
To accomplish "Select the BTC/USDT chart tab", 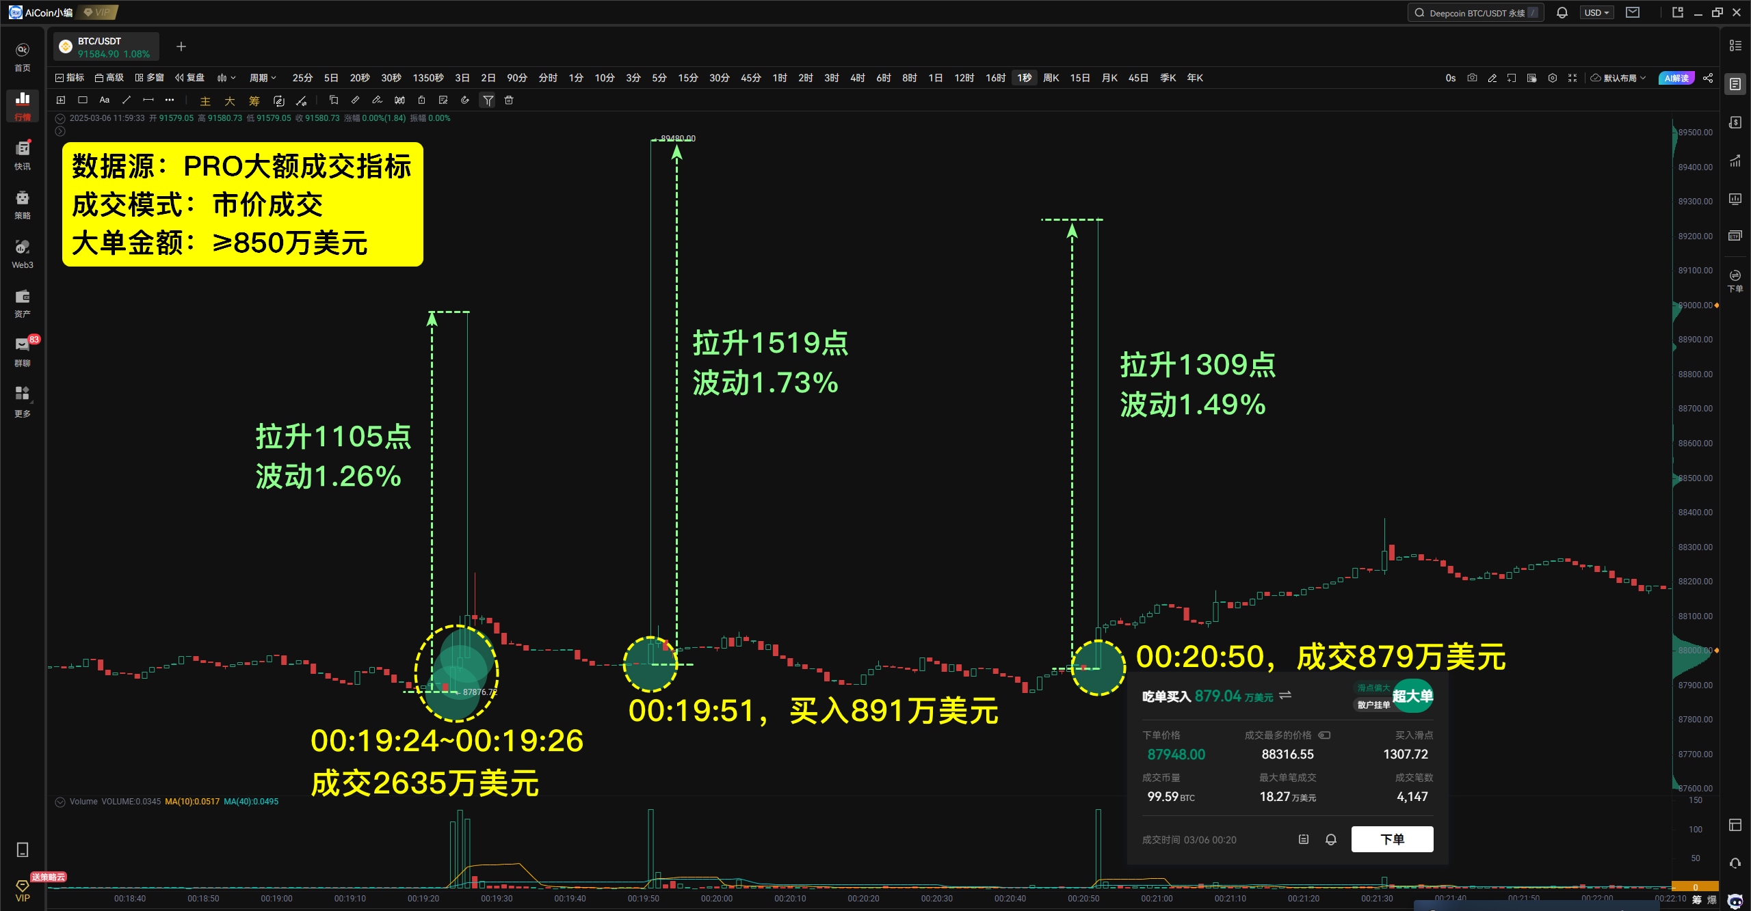I will (x=106, y=47).
